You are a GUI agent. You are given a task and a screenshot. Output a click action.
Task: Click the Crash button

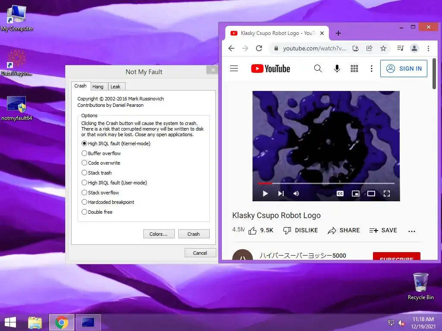pyautogui.click(x=194, y=234)
